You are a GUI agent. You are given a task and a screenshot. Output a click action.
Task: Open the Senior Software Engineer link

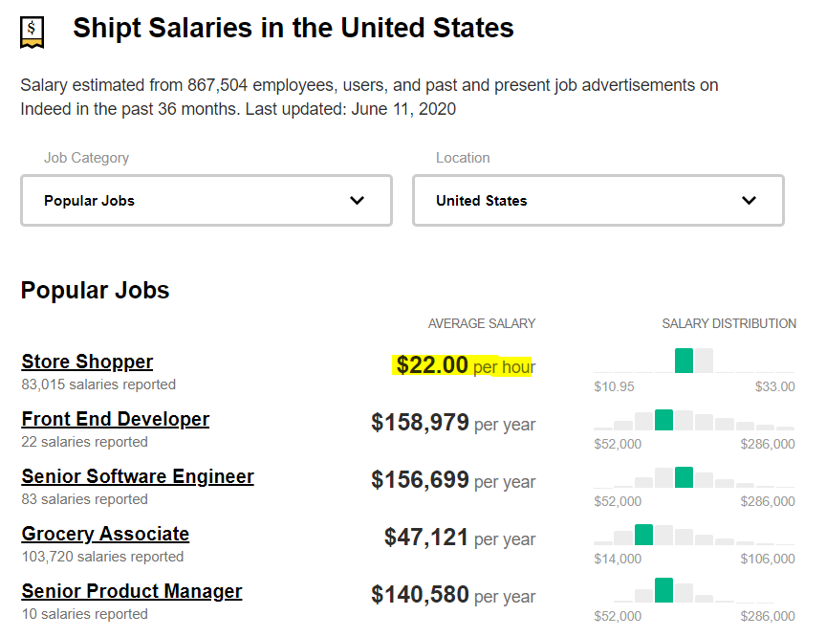tap(138, 477)
